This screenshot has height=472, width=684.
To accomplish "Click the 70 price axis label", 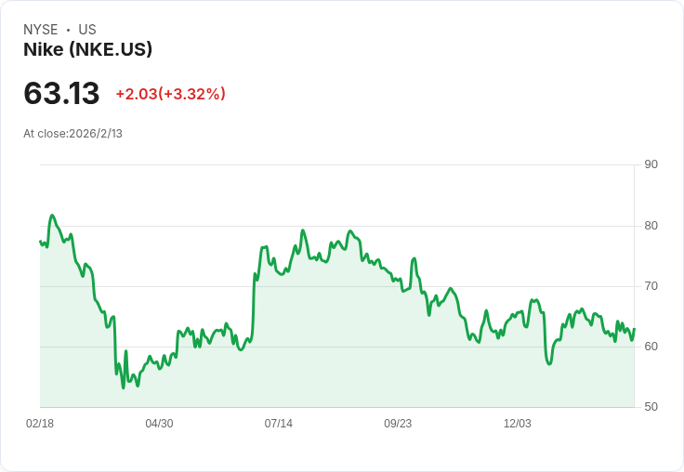I will [651, 286].
